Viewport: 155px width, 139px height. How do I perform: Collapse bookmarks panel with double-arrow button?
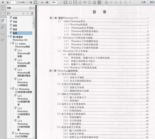click(x=30, y=8)
